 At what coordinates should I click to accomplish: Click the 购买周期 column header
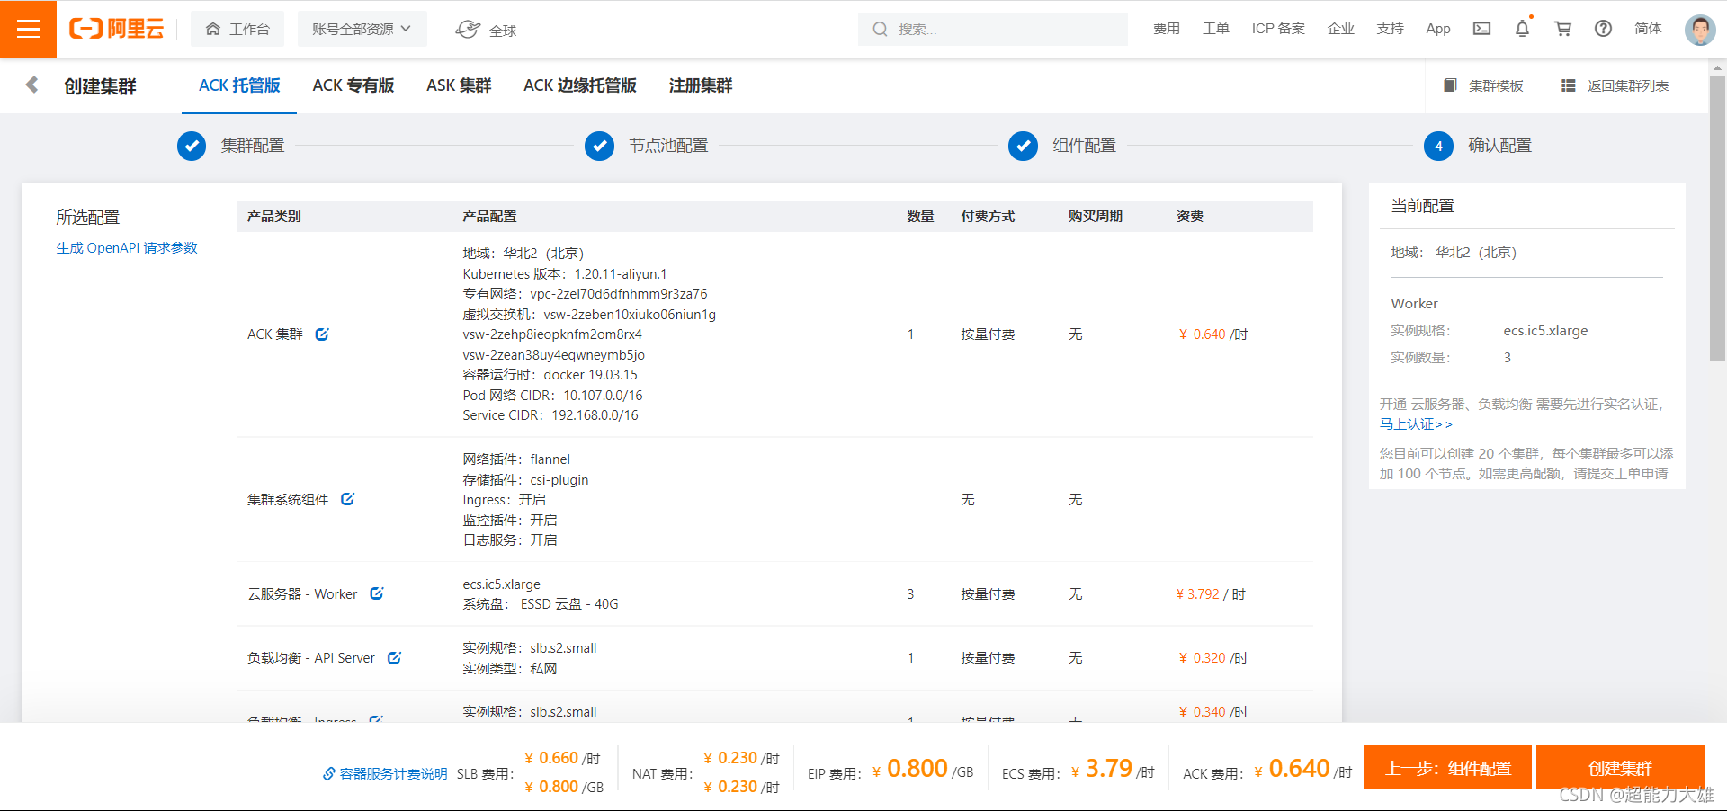pyautogui.click(x=1095, y=217)
